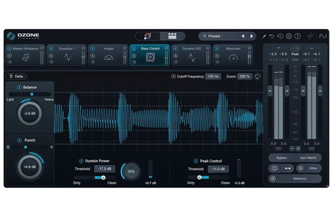Open Master Rebalance module preset list icon
This screenshot has width=330, height=216.
[9, 62]
